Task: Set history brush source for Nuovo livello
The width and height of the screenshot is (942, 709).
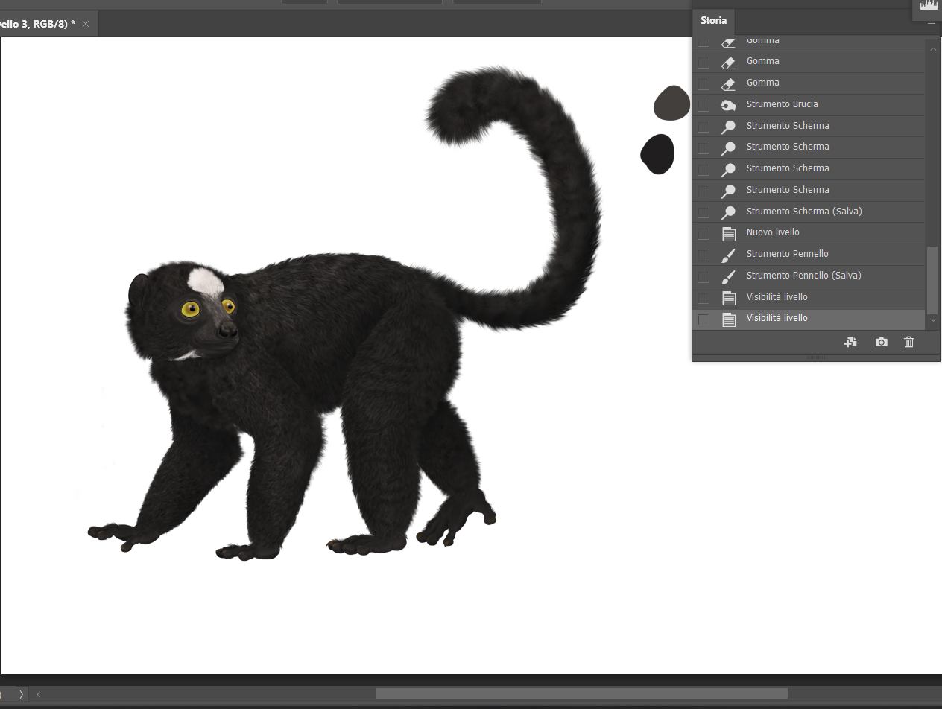Action: [704, 233]
